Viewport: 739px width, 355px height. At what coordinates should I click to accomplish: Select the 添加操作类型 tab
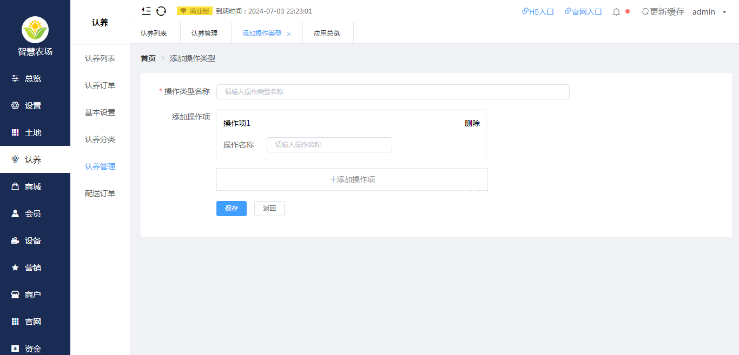point(262,33)
